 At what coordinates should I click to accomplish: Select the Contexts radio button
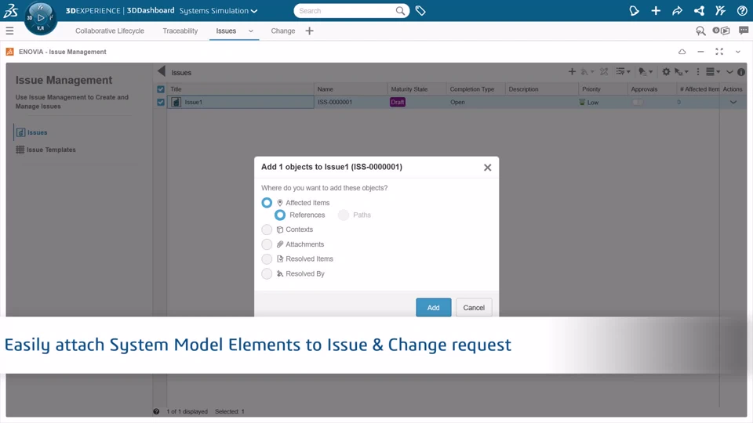[267, 230]
